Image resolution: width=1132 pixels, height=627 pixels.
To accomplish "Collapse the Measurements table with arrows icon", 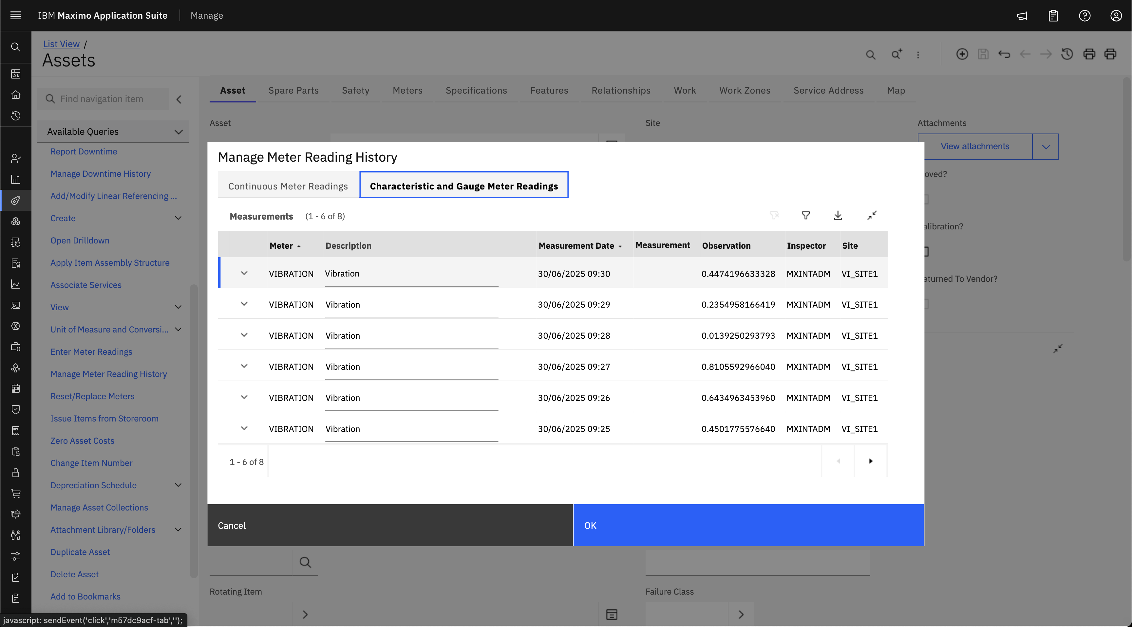I will tap(872, 216).
